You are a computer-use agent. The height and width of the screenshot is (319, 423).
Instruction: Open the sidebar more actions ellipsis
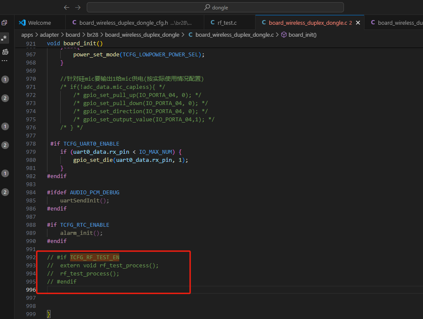pos(5,61)
